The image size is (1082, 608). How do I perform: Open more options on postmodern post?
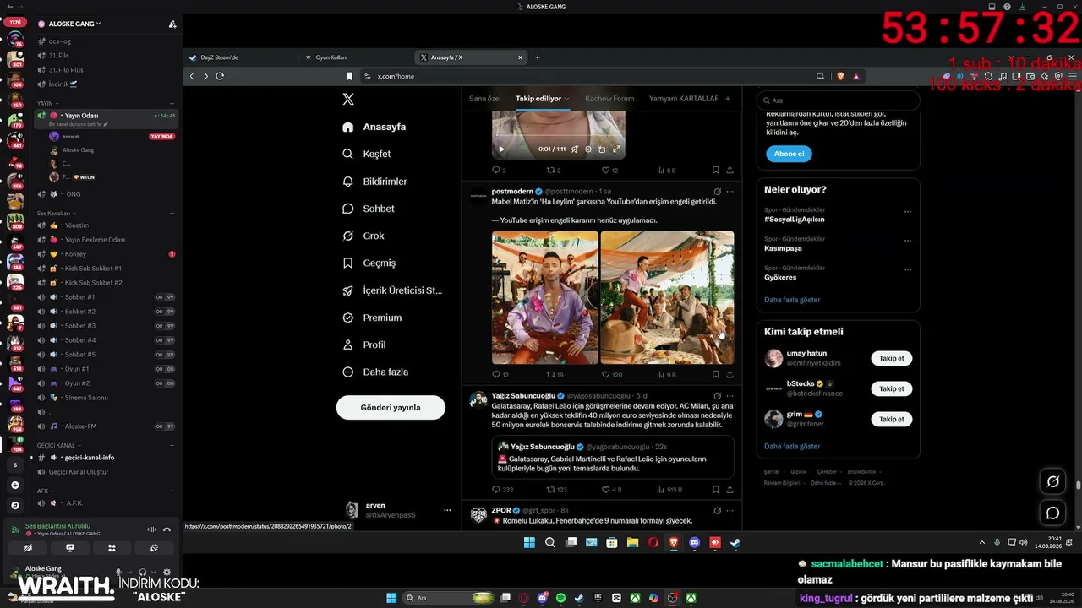pos(730,192)
